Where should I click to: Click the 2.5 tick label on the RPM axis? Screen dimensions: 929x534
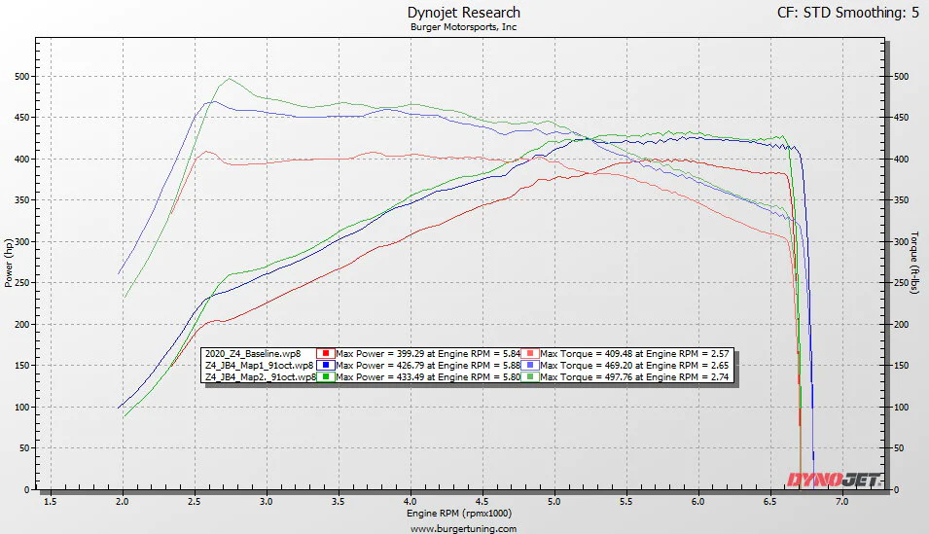click(x=195, y=501)
